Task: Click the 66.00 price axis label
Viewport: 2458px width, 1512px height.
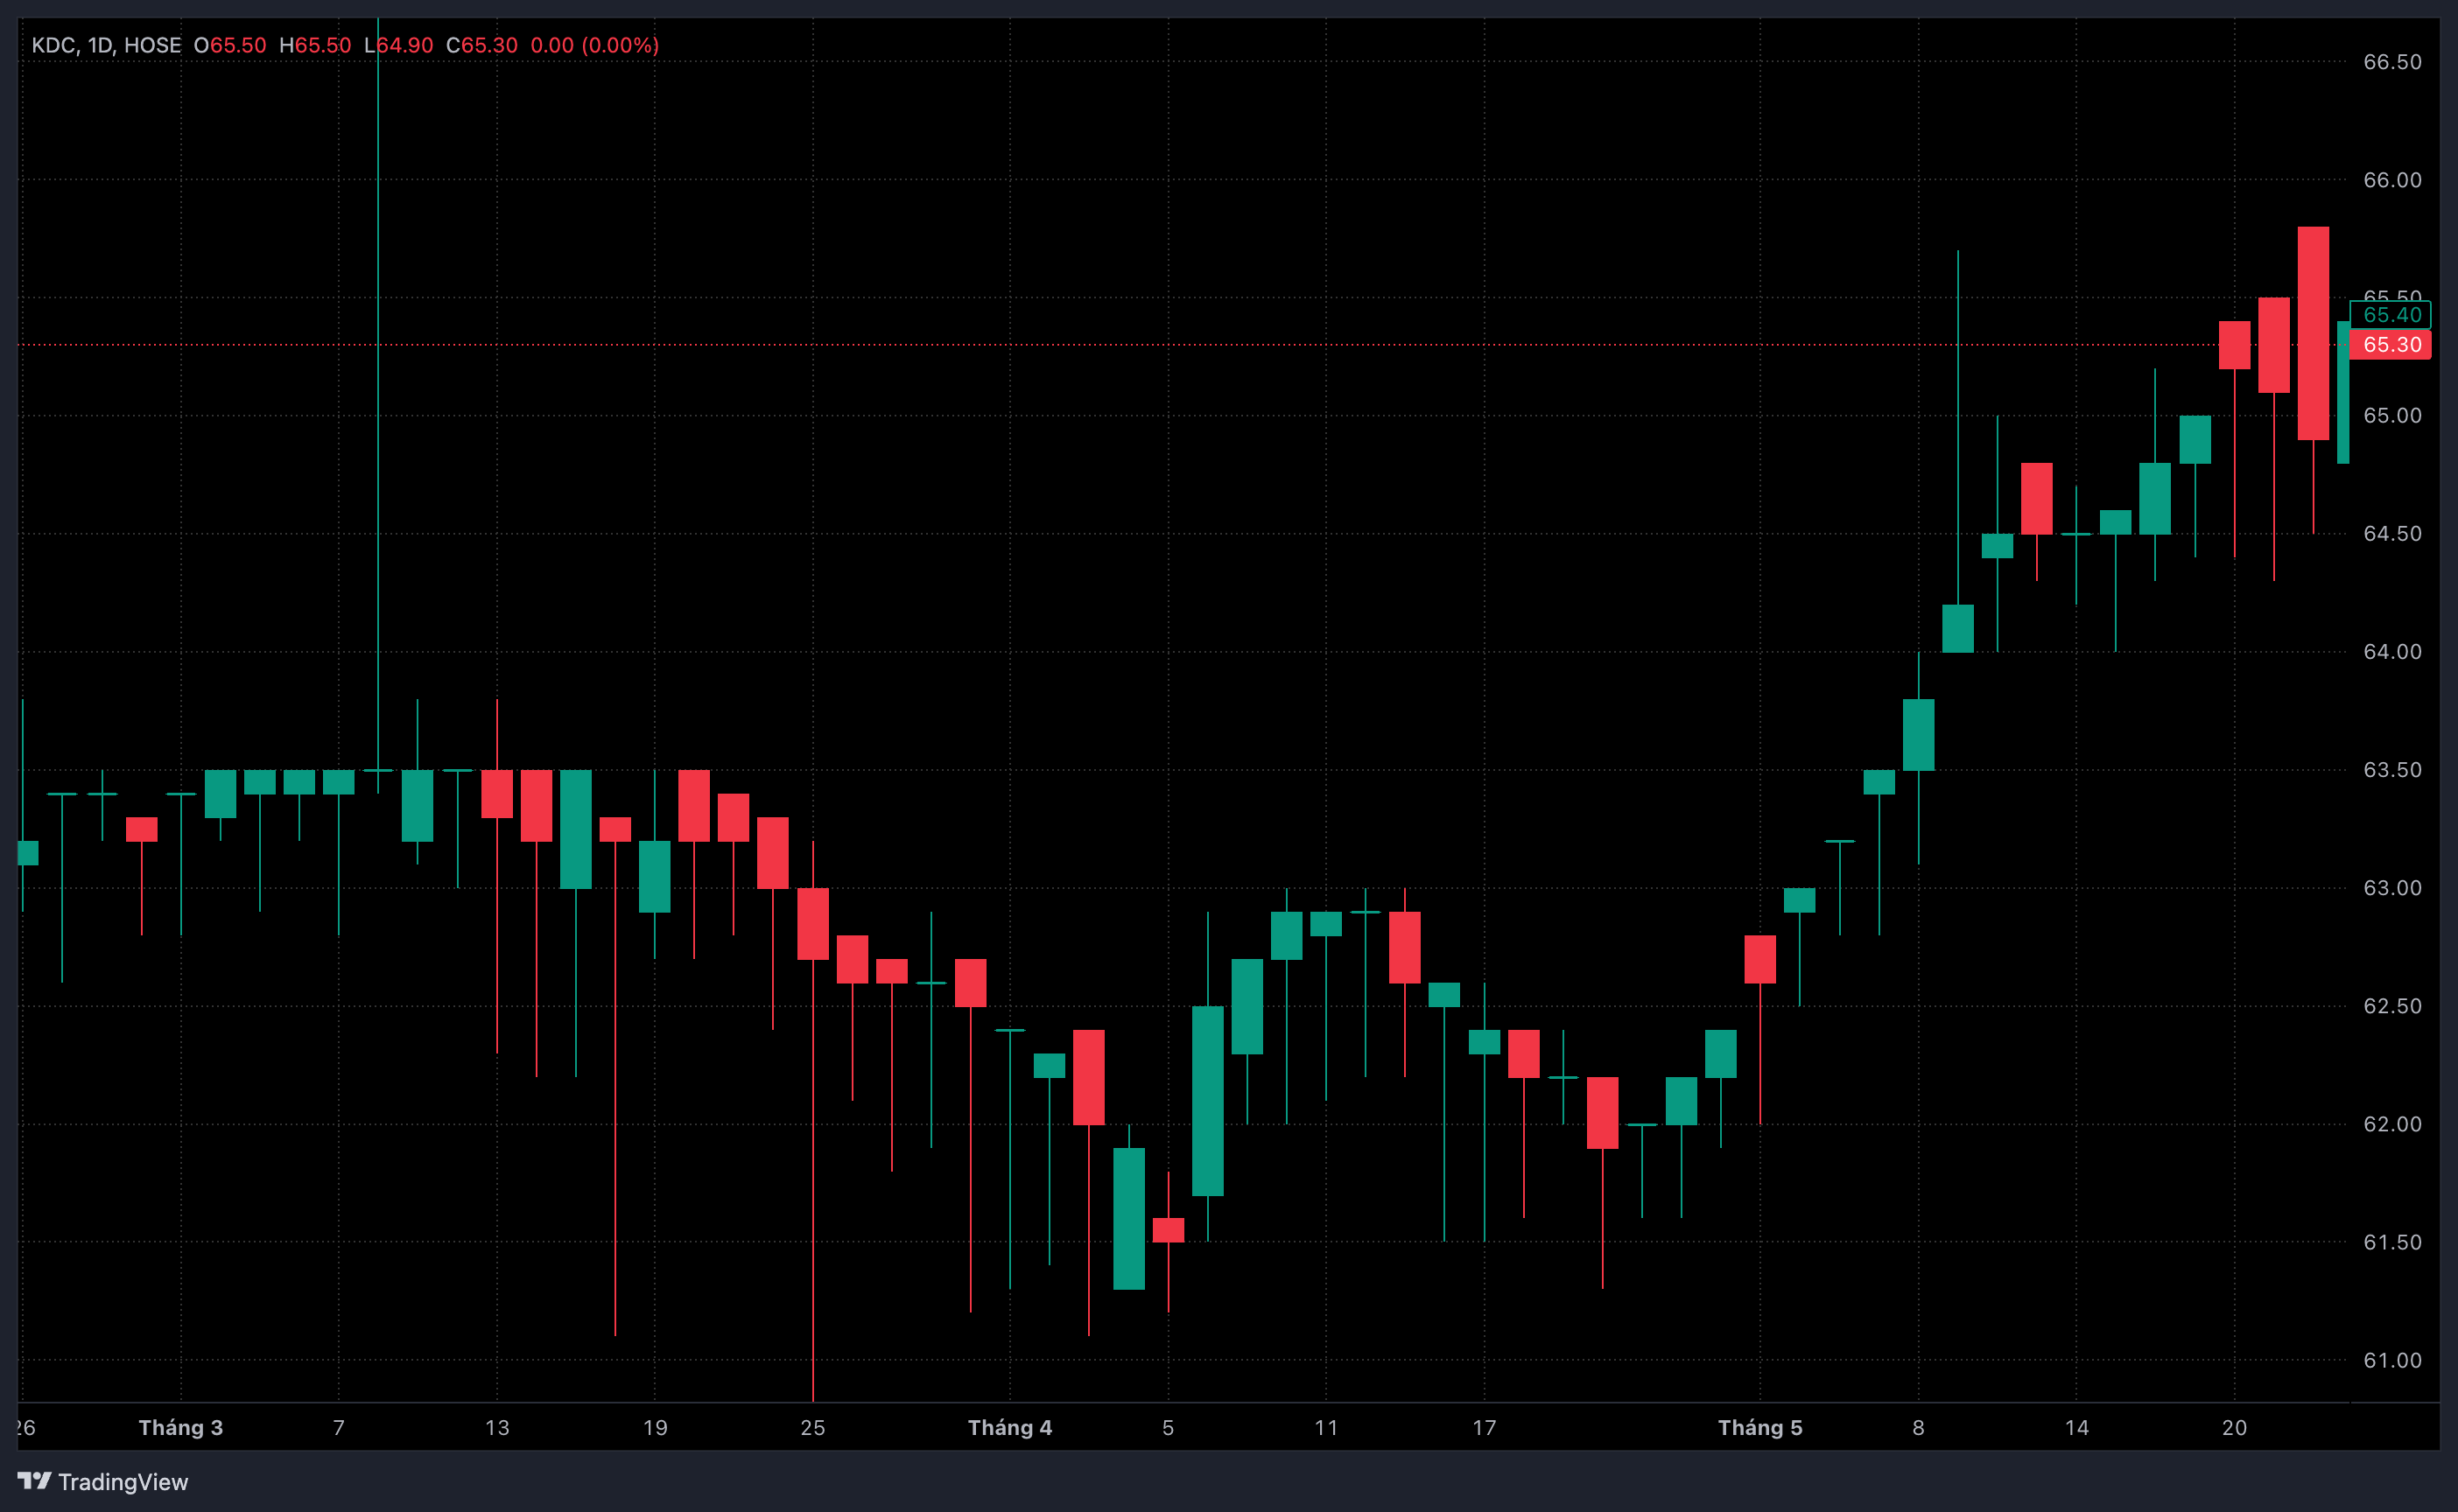Action: (x=2392, y=180)
